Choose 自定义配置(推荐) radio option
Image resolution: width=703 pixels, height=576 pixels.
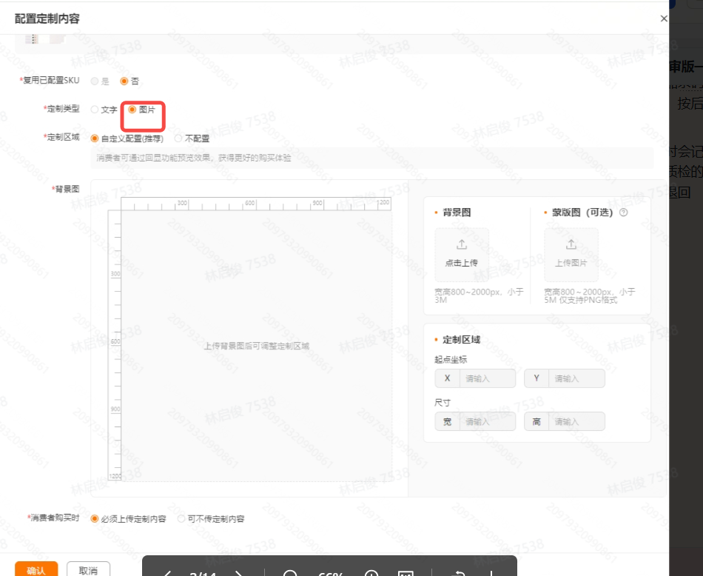[x=94, y=138]
